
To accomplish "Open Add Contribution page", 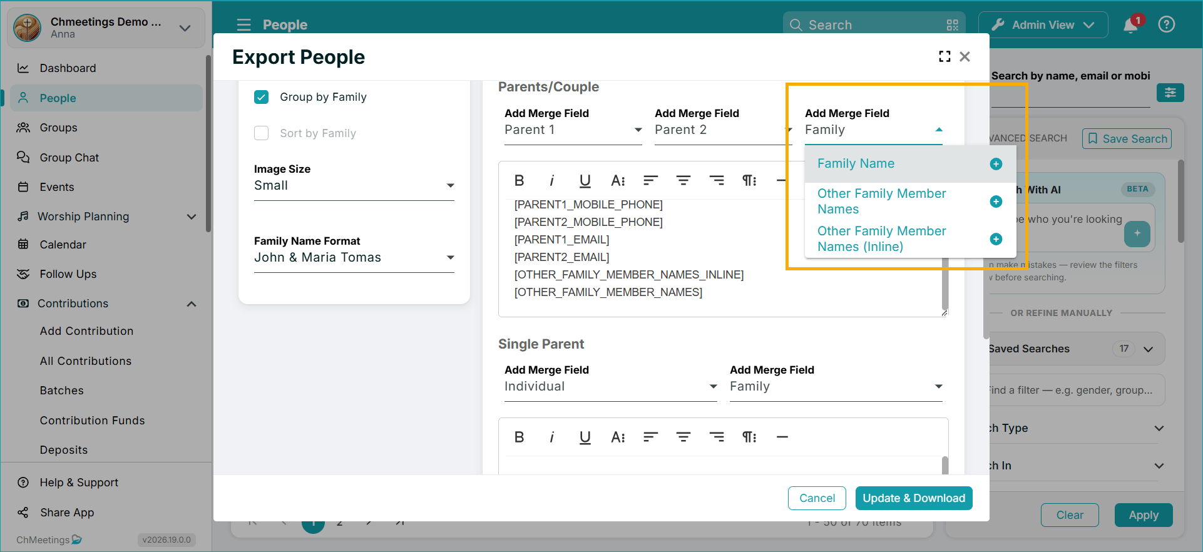I will 86,331.
